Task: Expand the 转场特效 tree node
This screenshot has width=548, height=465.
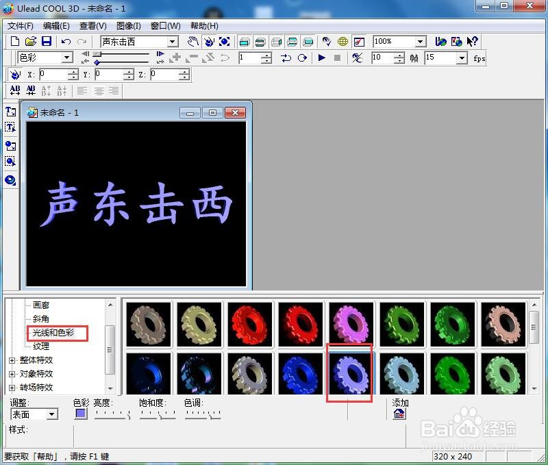Action: pos(12,388)
